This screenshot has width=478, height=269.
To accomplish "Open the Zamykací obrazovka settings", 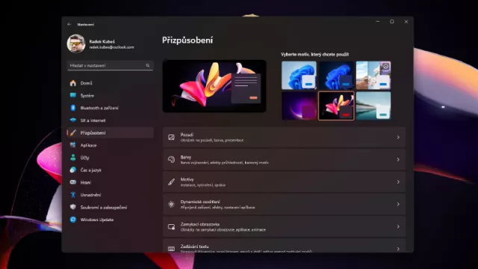I will click(284, 226).
